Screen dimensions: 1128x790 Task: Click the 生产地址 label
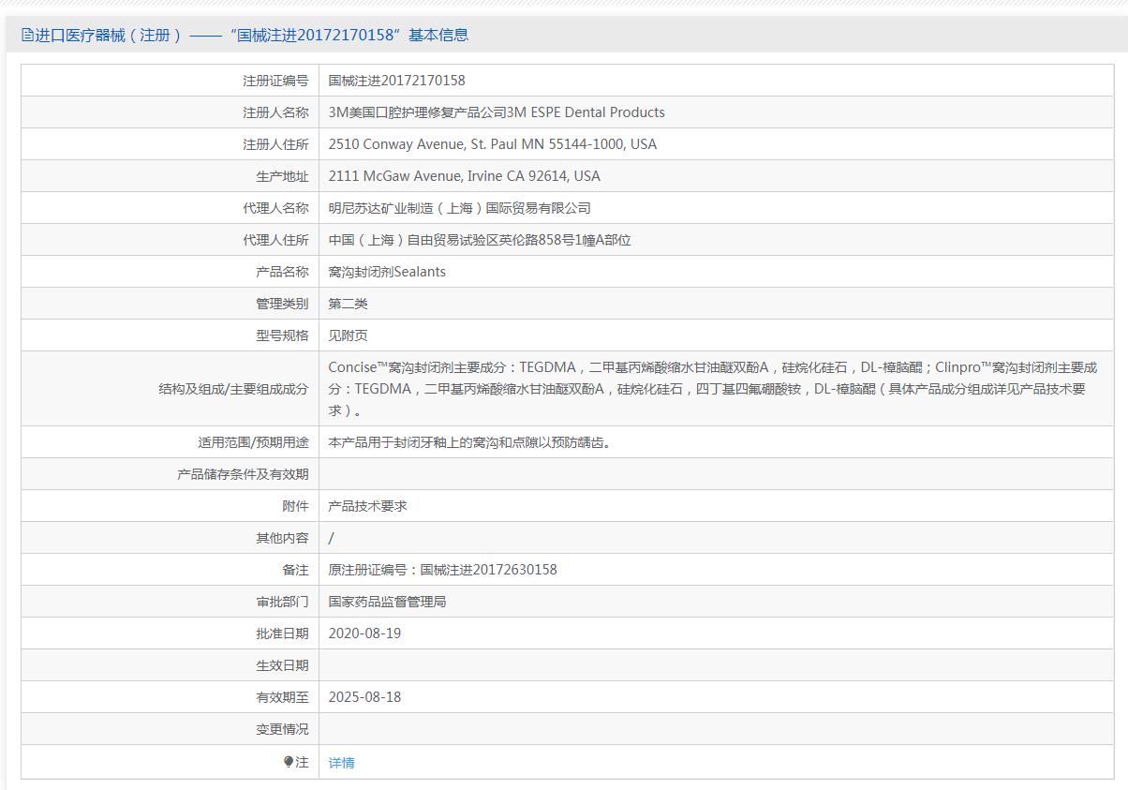coord(282,176)
